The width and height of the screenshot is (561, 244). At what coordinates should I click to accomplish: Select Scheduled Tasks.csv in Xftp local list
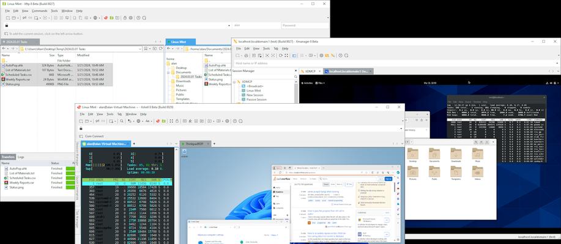tap(56, 74)
